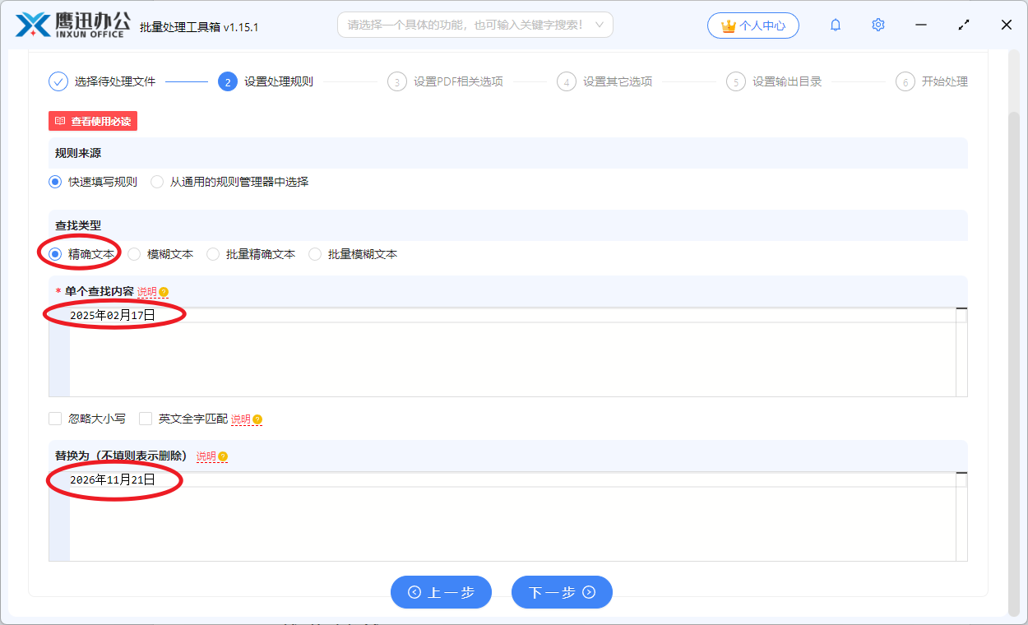This screenshot has height=625, width=1028.
Task: Select 快速填写规则 radio option
Action: click(93, 182)
